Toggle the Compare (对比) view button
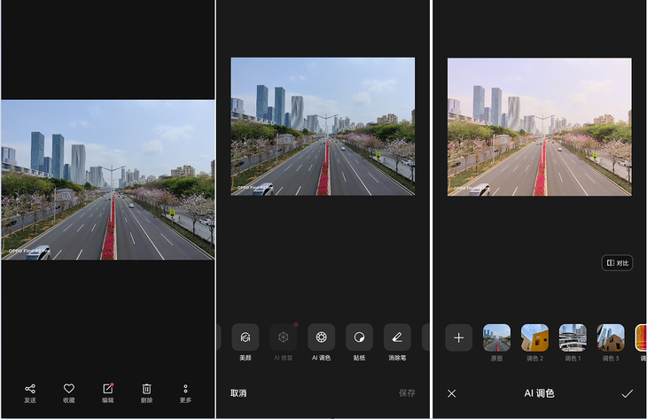 [x=617, y=263]
